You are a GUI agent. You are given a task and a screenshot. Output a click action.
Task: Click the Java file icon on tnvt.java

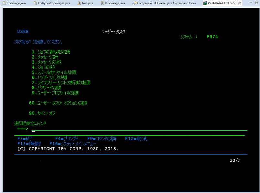[80, 3]
